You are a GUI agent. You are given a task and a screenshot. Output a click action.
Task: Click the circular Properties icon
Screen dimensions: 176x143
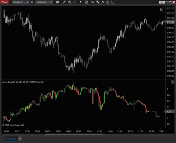[108, 2]
